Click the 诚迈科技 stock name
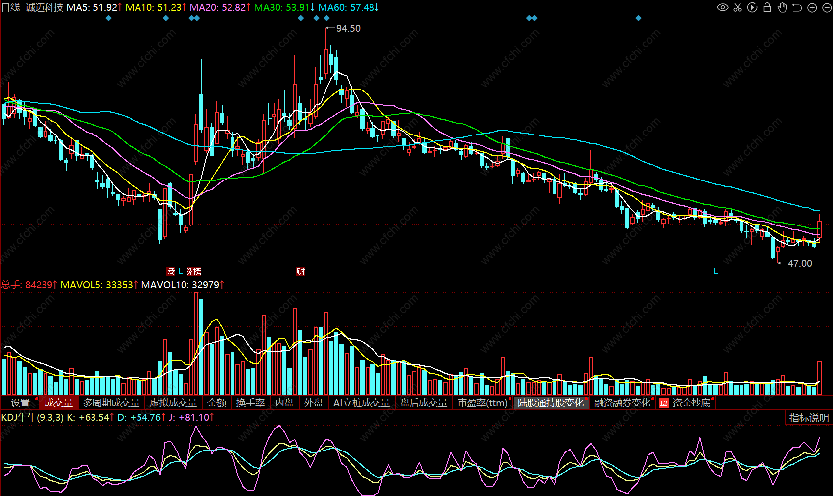This screenshot has height=496, width=833. click(x=45, y=7)
